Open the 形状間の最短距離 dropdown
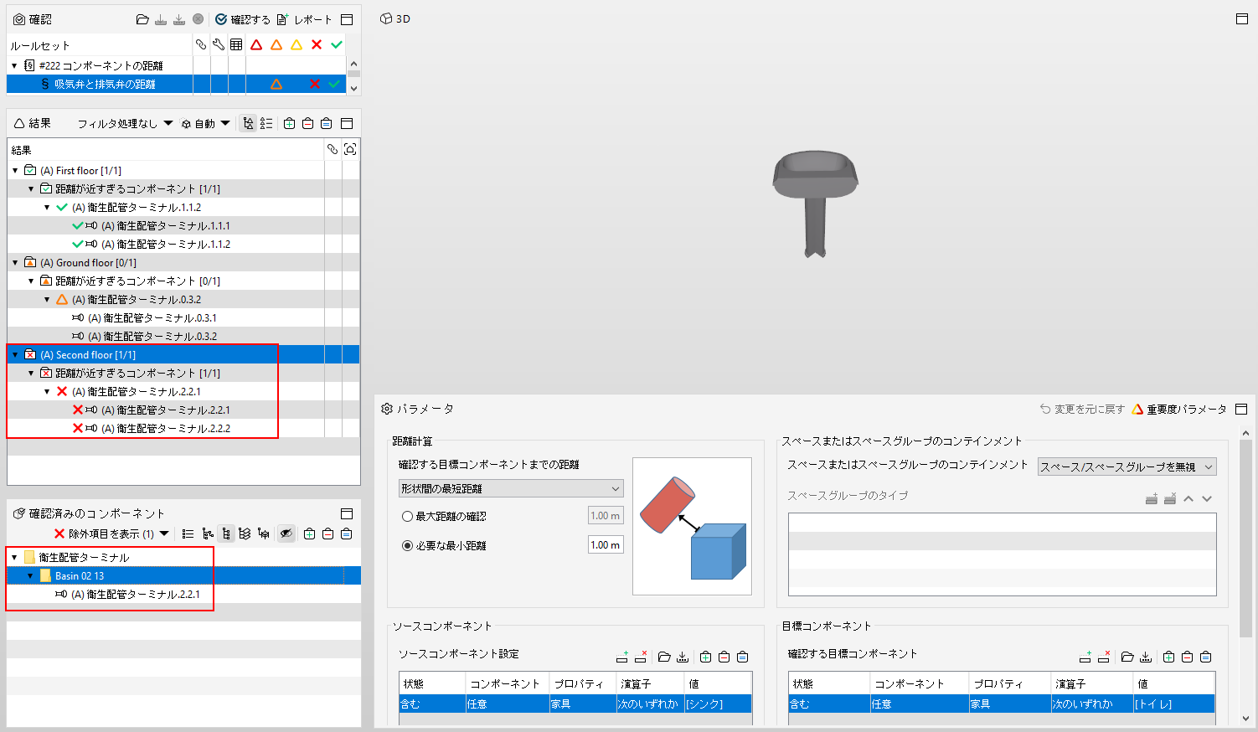The height and width of the screenshot is (732, 1258). [x=511, y=488]
